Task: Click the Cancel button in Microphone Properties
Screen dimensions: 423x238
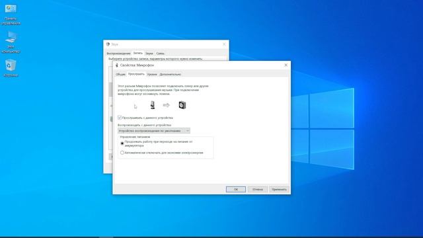Action: click(x=258, y=190)
